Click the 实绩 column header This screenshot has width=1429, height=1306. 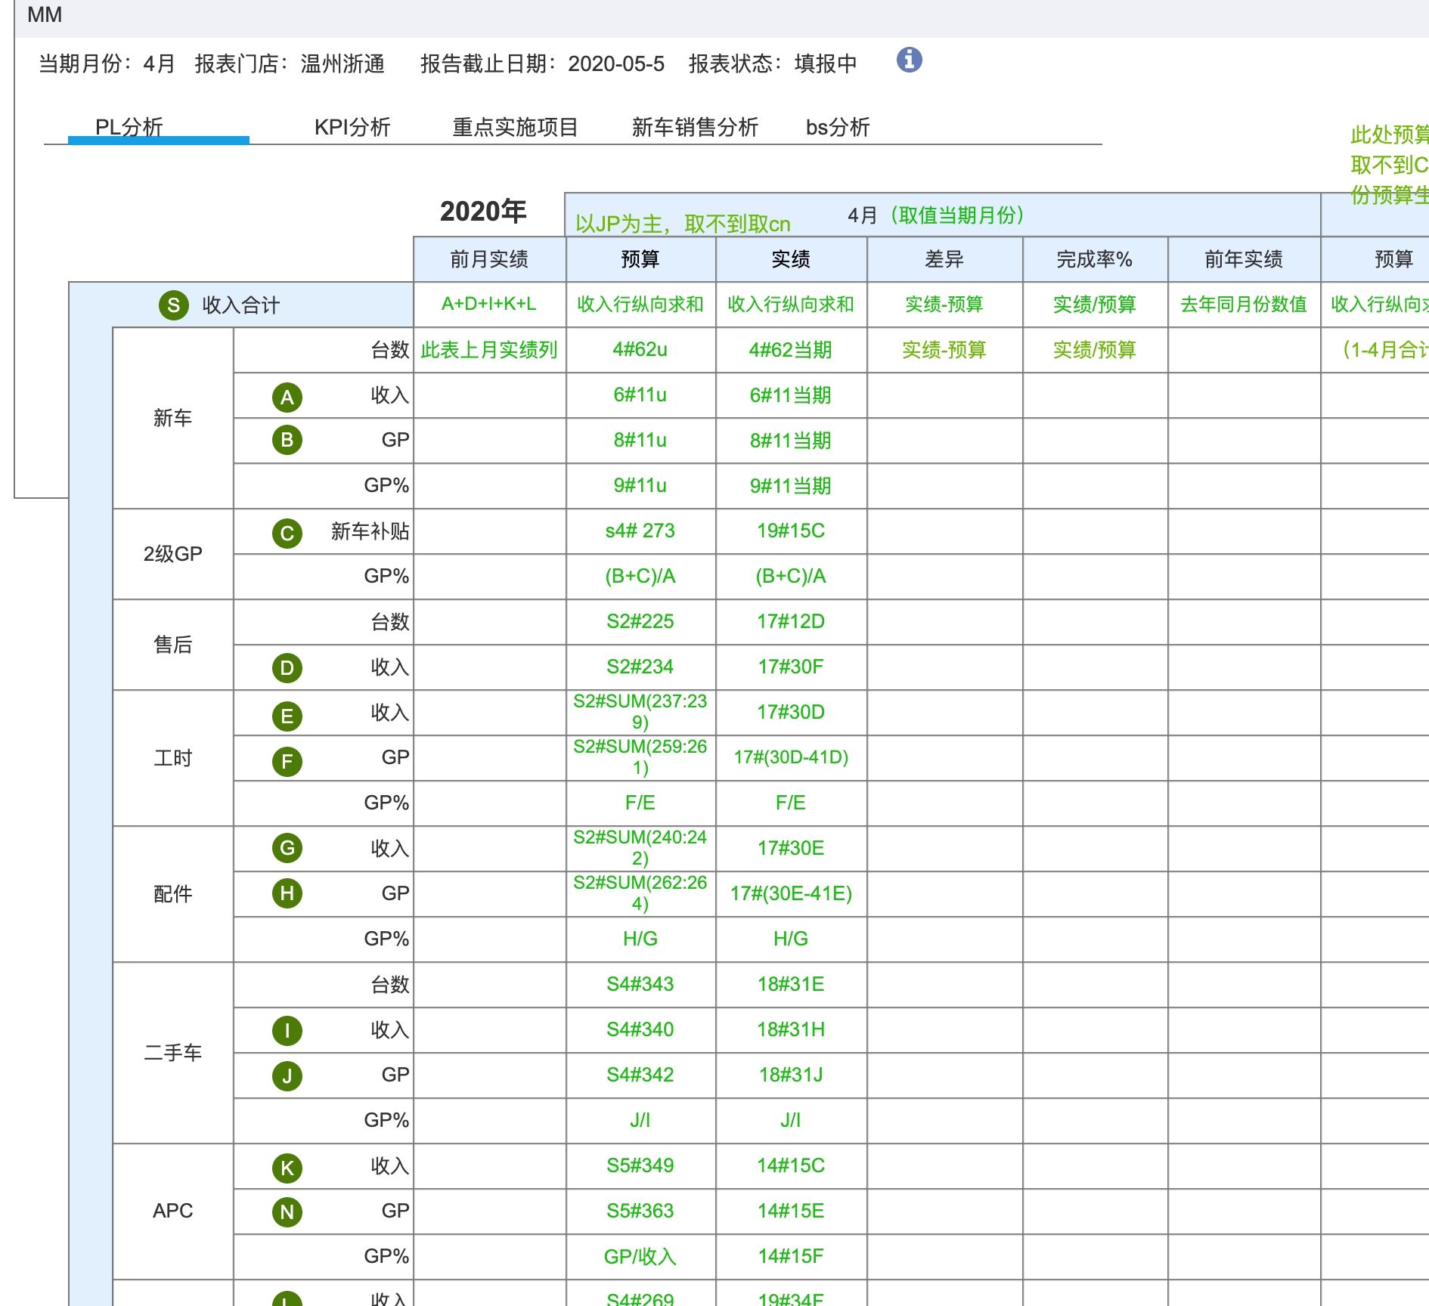(x=791, y=259)
